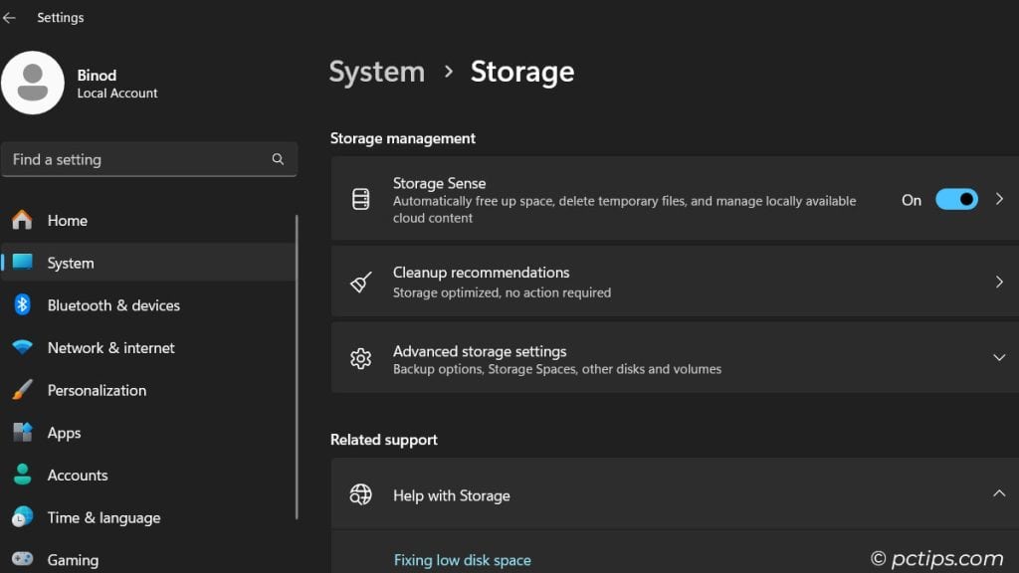Click the 'On' label beside the toggle
This screenshot has height=573, width=1019.
[x=912, y=200]
